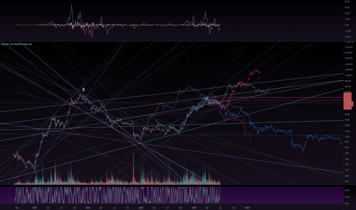This screenshot has width=356, height=210.
Task: Click the 5,000.00 price scale label
Action: (348, 53)
